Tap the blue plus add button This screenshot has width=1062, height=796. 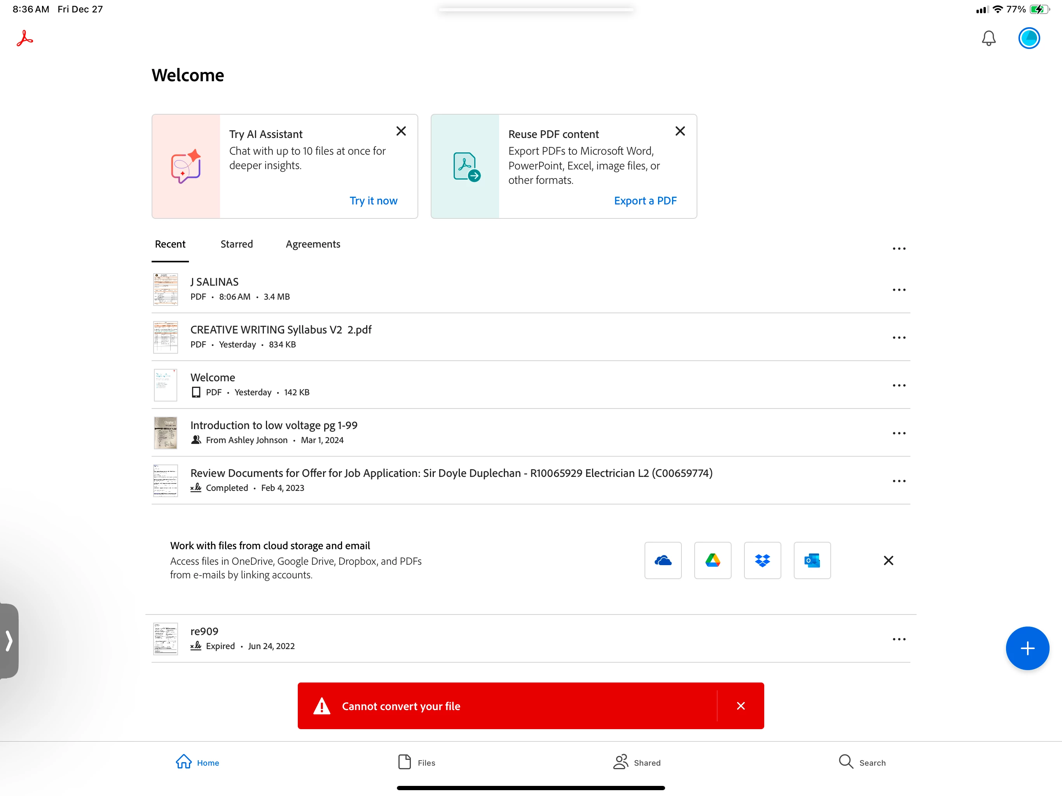click(1027, 648)
